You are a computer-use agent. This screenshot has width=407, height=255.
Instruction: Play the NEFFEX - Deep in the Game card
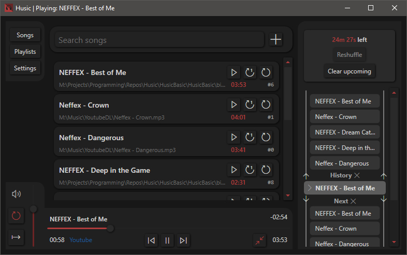point(234,170)
